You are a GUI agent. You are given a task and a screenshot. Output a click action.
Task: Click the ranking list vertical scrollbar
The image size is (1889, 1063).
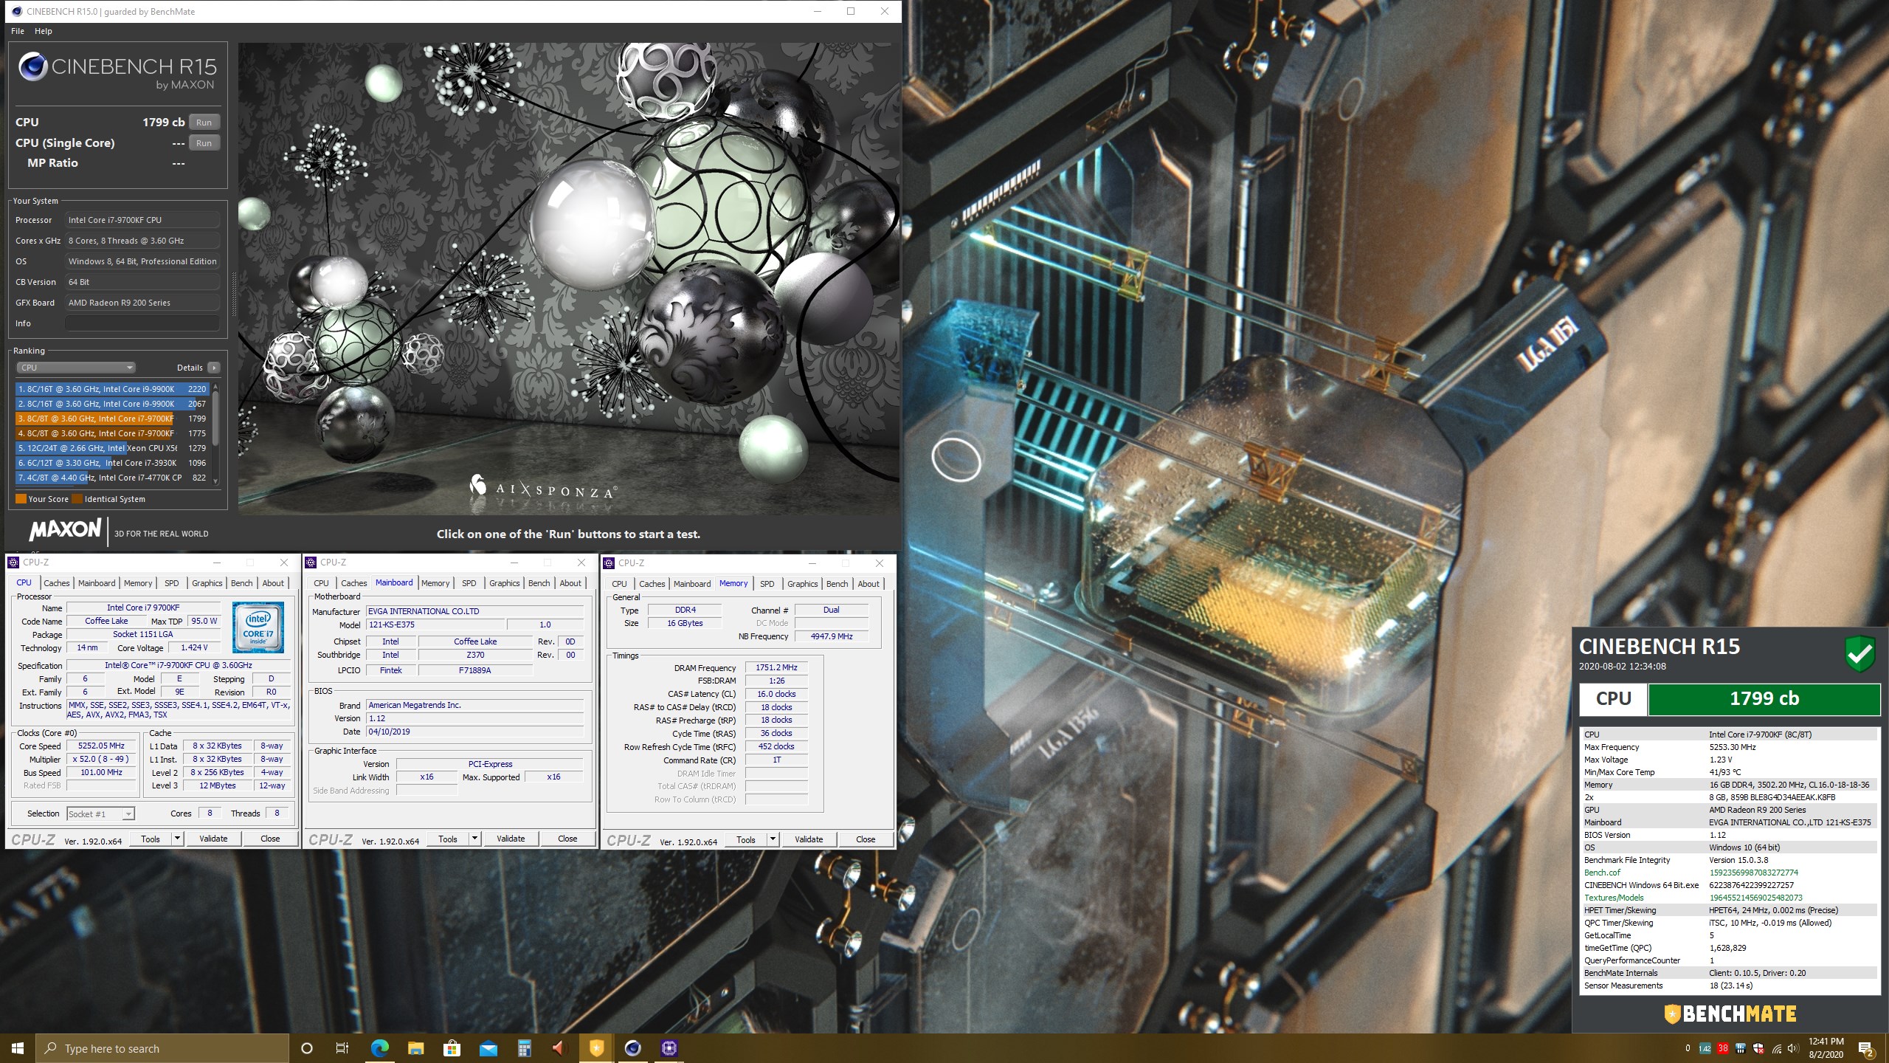click(215, 433)
